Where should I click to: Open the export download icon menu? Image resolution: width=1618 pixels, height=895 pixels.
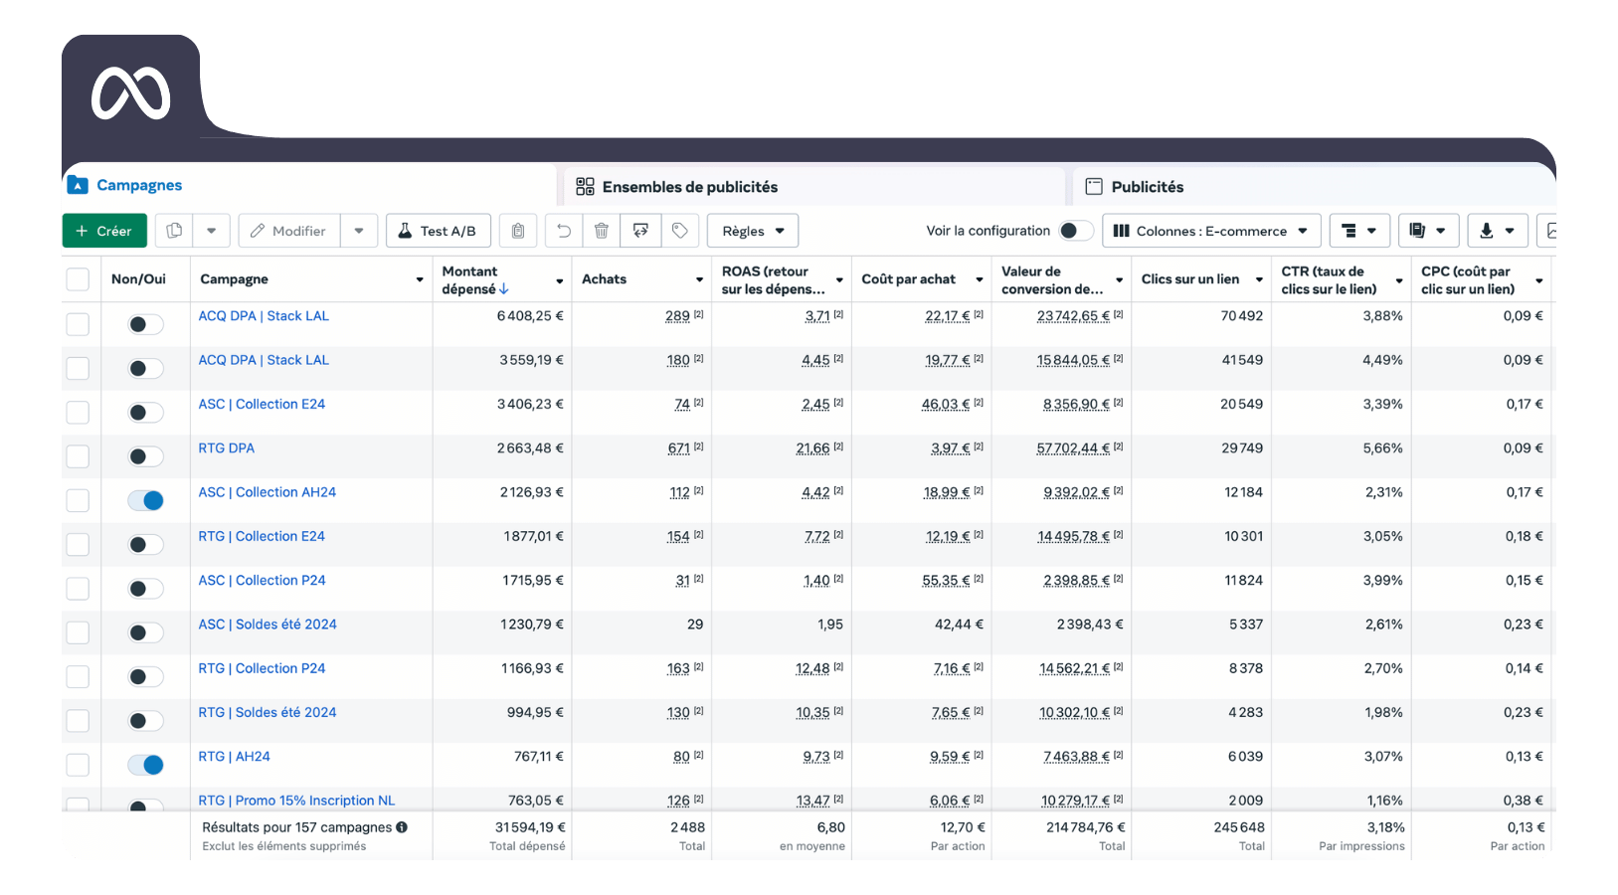point(1497,231)
